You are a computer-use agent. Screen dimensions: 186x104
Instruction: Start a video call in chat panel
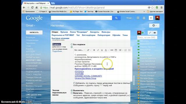pyautogui.click(x=155, y=33)
